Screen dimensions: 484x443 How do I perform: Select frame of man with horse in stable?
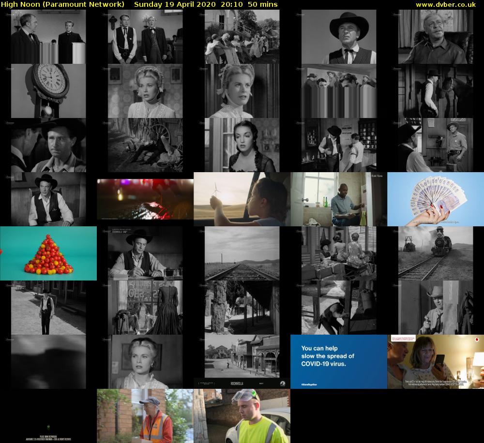pyautogui.click(x=436, y=91)
